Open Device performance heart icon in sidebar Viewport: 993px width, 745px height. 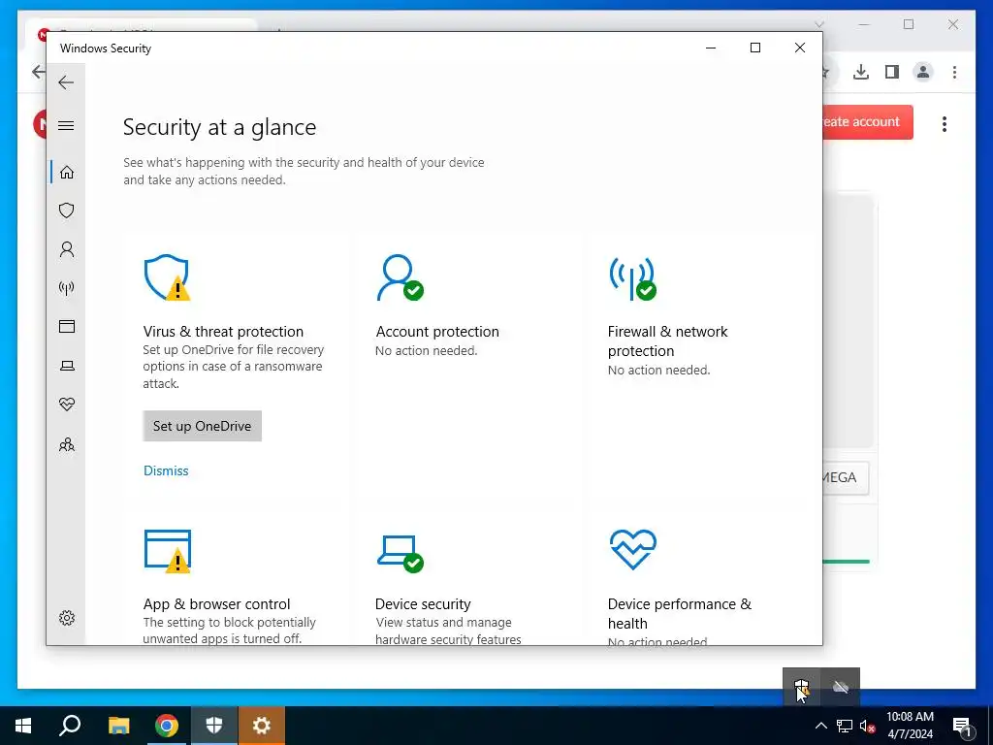point(67,405)
